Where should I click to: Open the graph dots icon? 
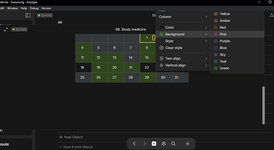(164, 144)
